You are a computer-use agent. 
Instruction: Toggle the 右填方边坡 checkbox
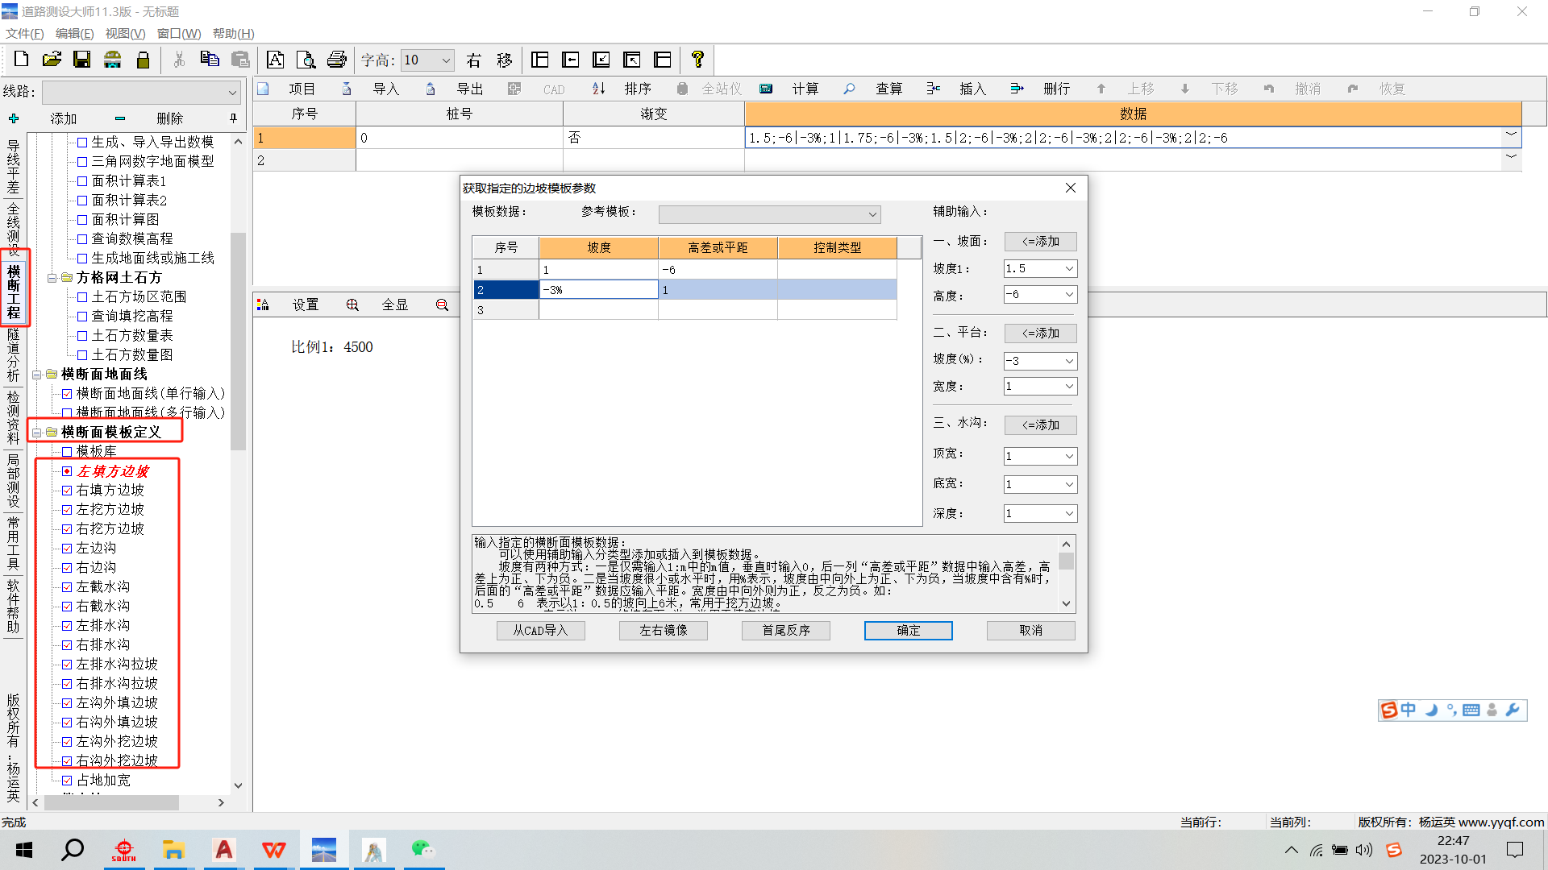pos(67,490)
